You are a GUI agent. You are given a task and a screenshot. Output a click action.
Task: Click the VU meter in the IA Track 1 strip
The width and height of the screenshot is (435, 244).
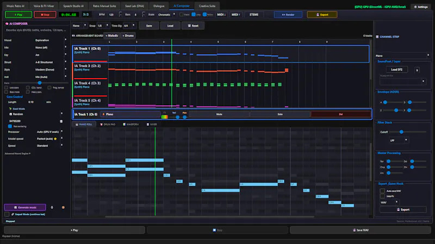[165, 117]
